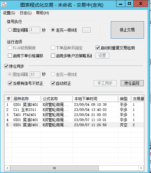Enable 启用下单价格偏移 checkbox
The width and height of the screenshot is (151, 173).
10,56
